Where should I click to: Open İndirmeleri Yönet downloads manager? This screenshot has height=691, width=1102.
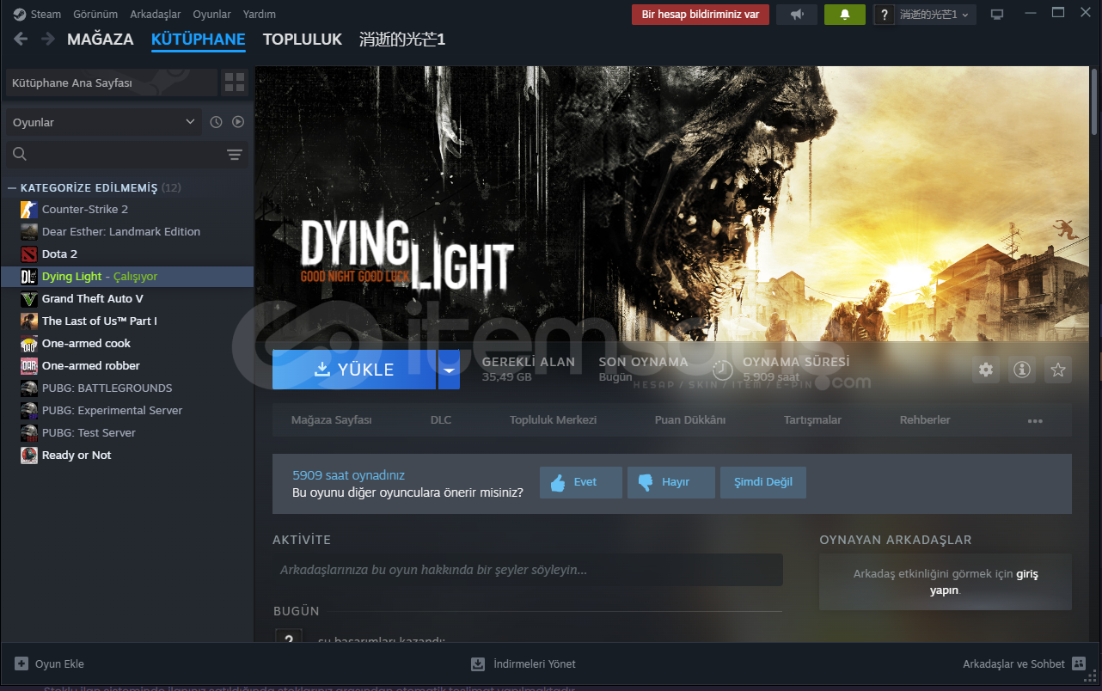pos(523,663)
